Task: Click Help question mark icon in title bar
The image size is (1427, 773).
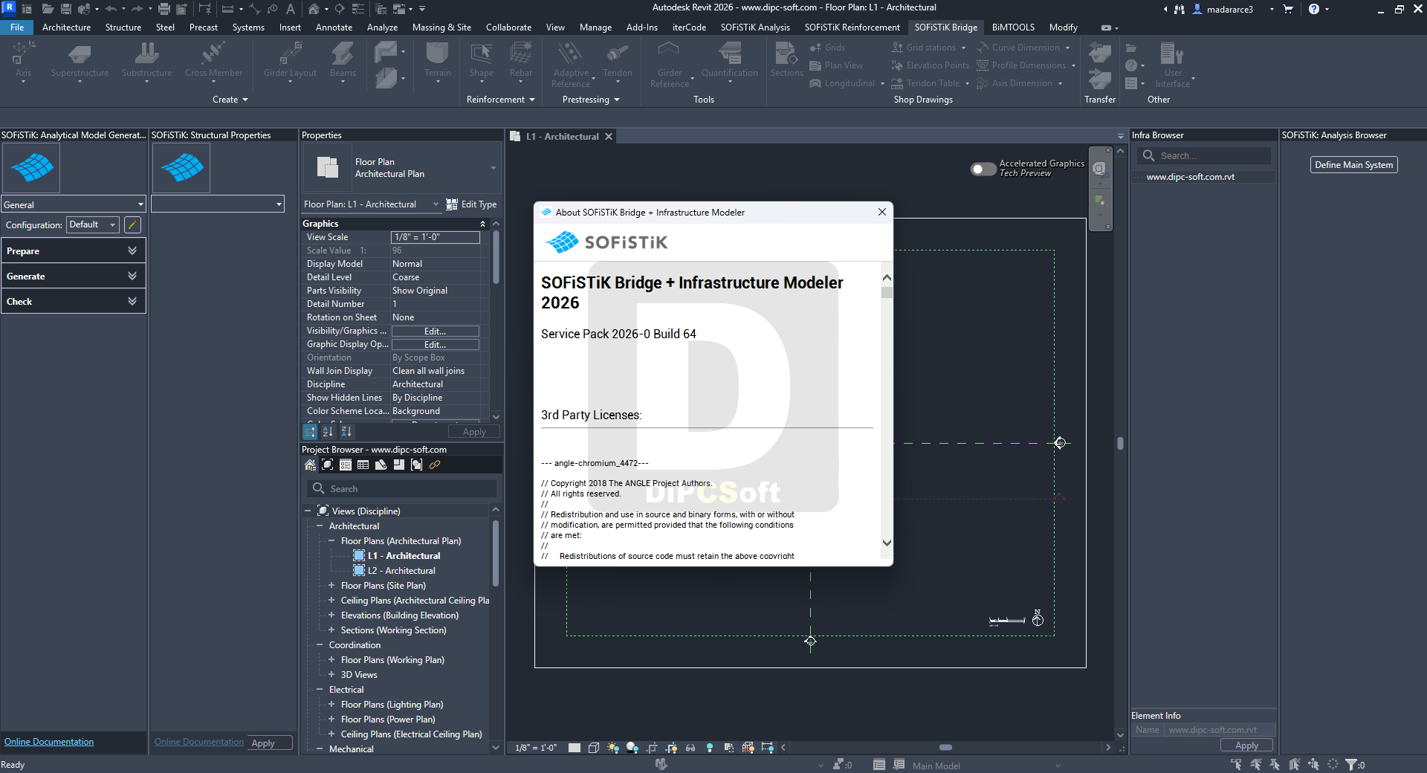Action: pos(1314,9)
